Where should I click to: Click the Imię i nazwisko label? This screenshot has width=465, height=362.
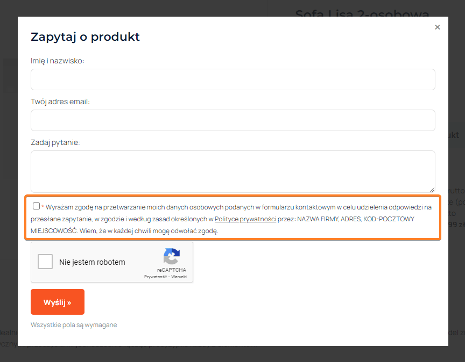58,61
